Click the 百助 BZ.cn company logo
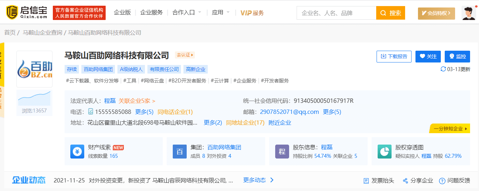The height and width of the screenshot is (191, 479). (x=34, y=69)
